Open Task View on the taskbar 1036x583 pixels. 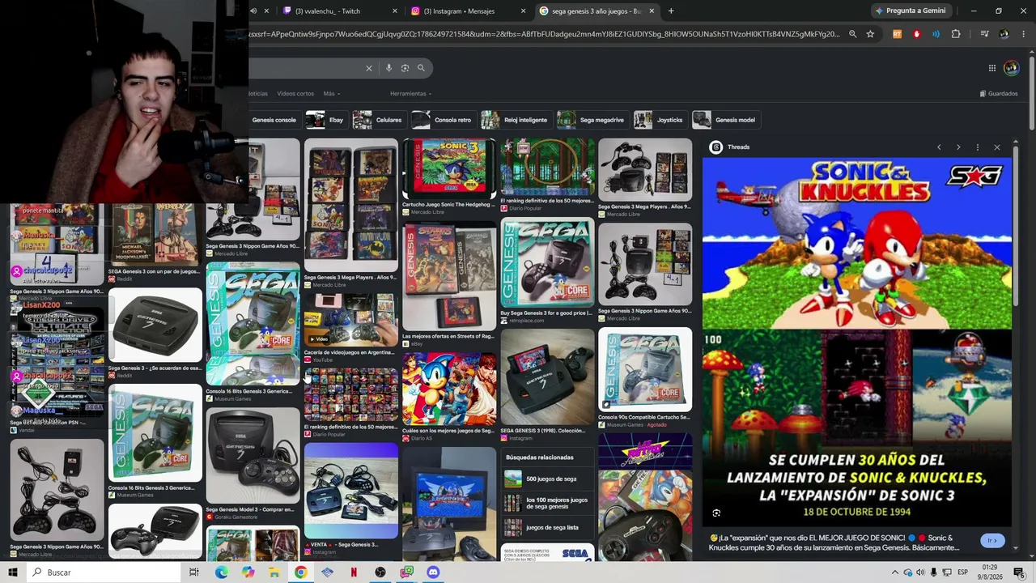click(x=193, y=572)
